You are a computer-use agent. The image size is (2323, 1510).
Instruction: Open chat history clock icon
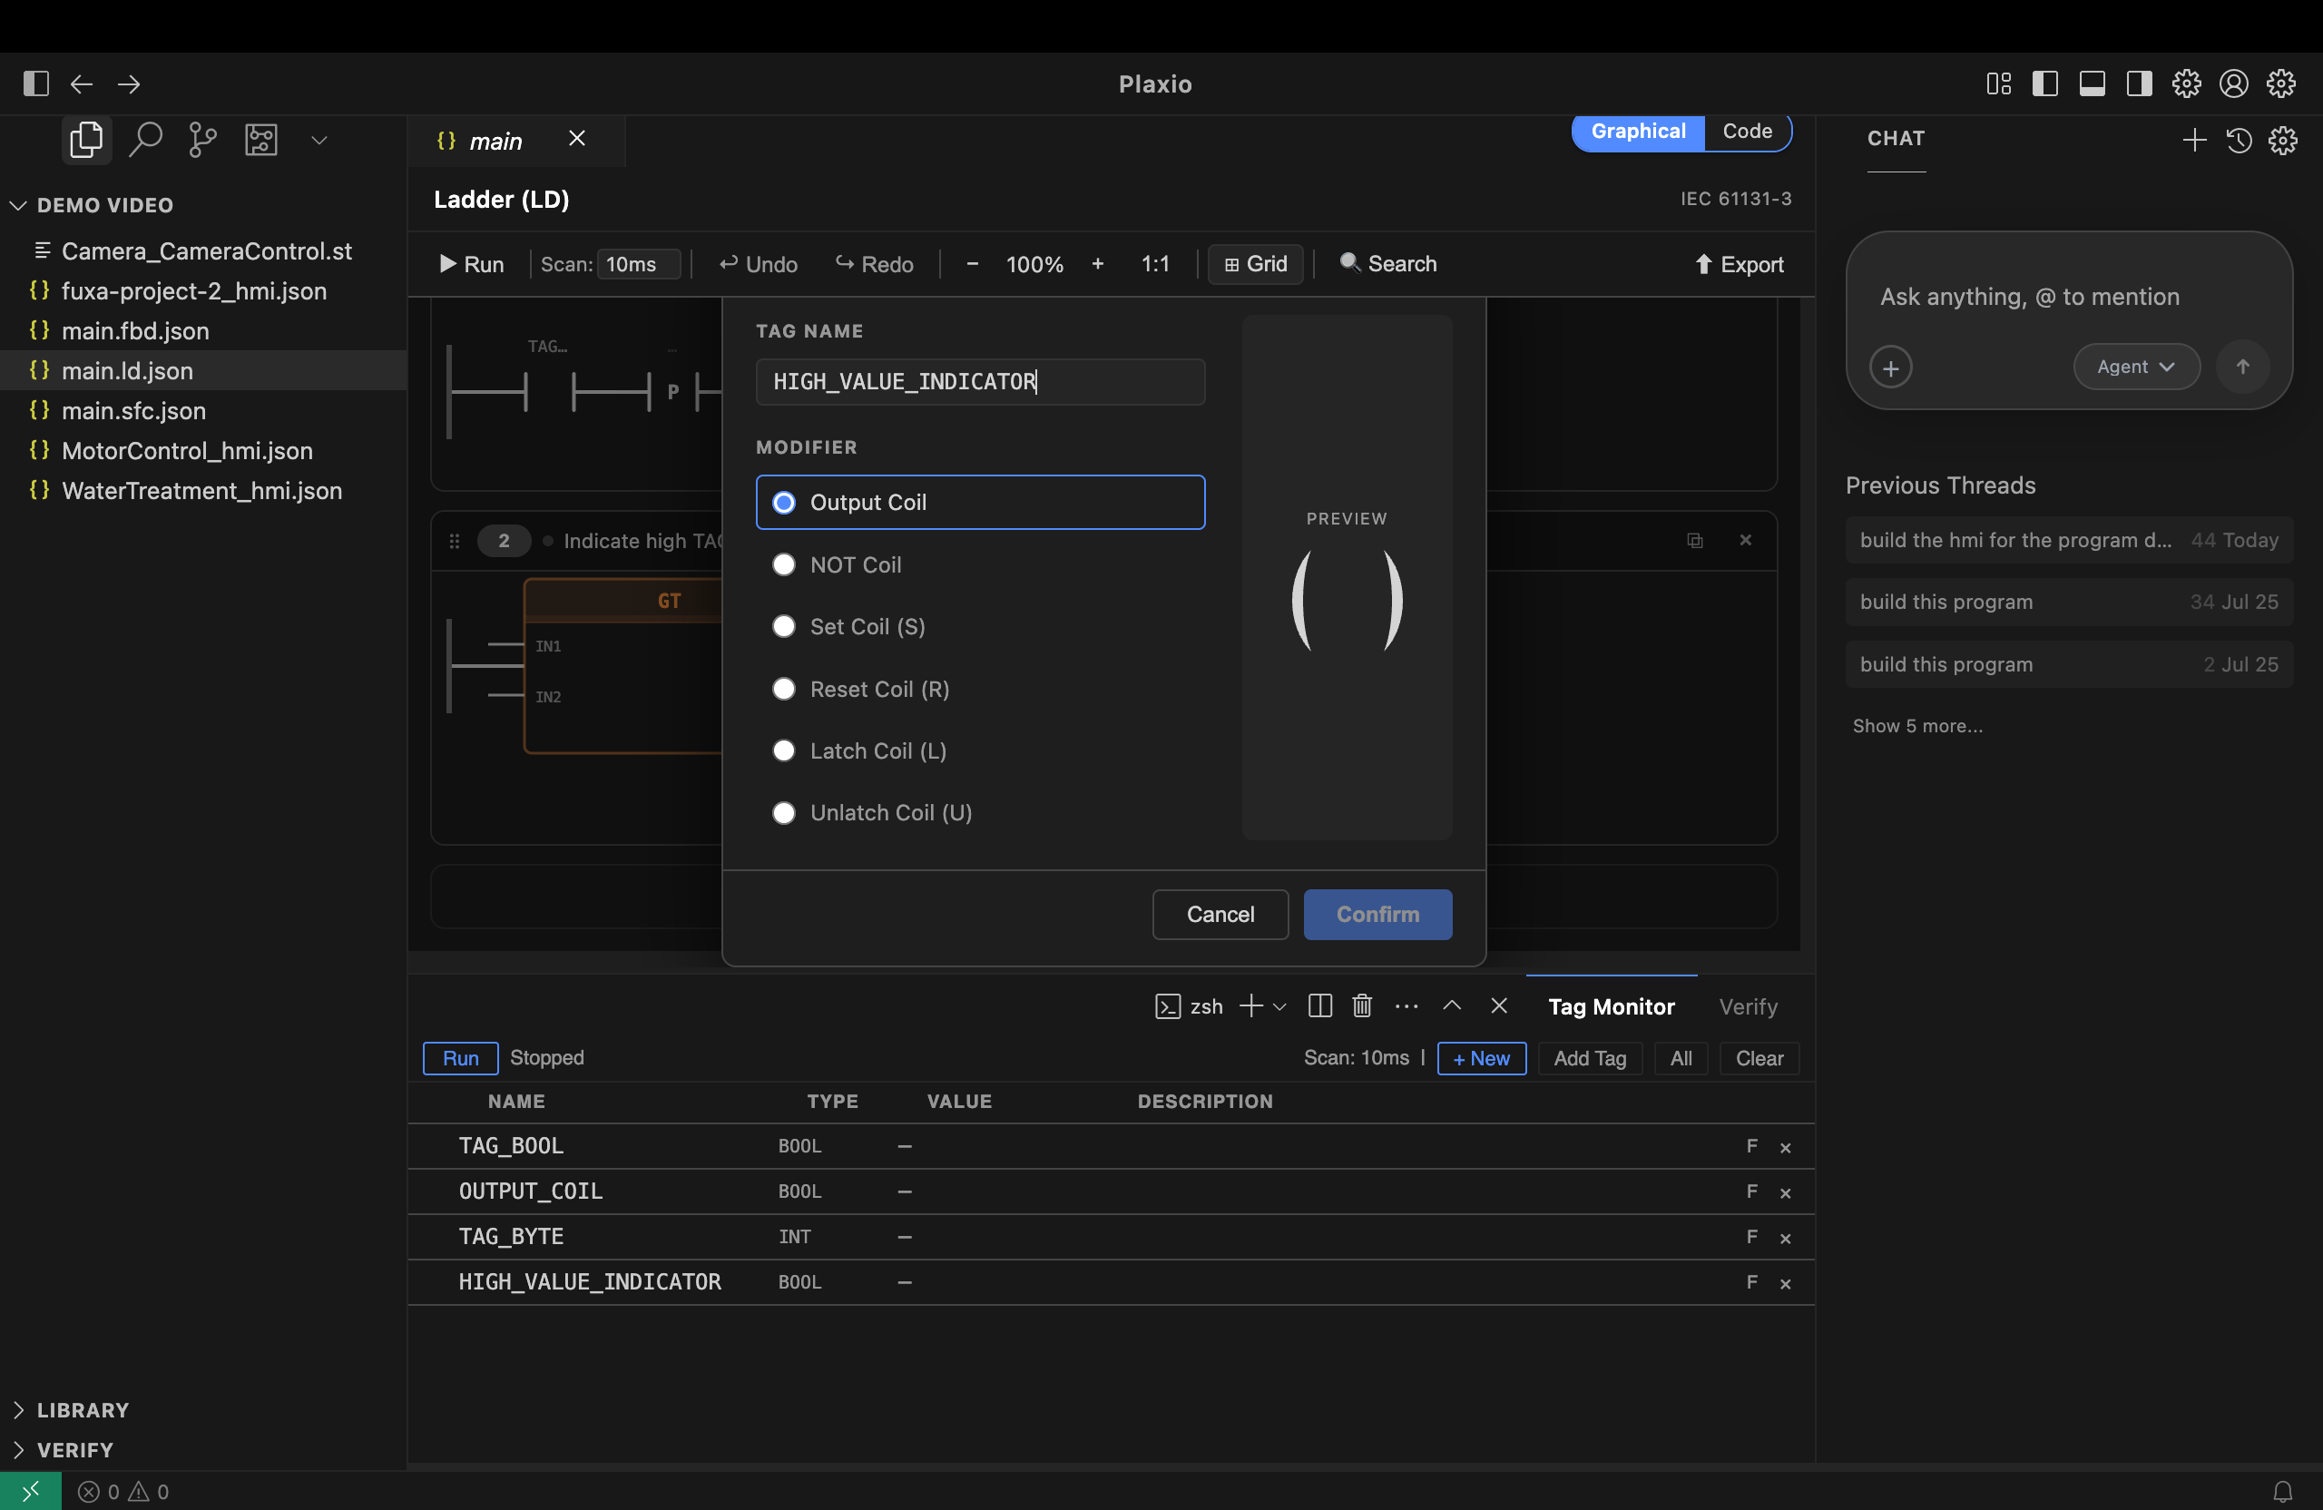pyautogui.click(x=2239, y=140)
